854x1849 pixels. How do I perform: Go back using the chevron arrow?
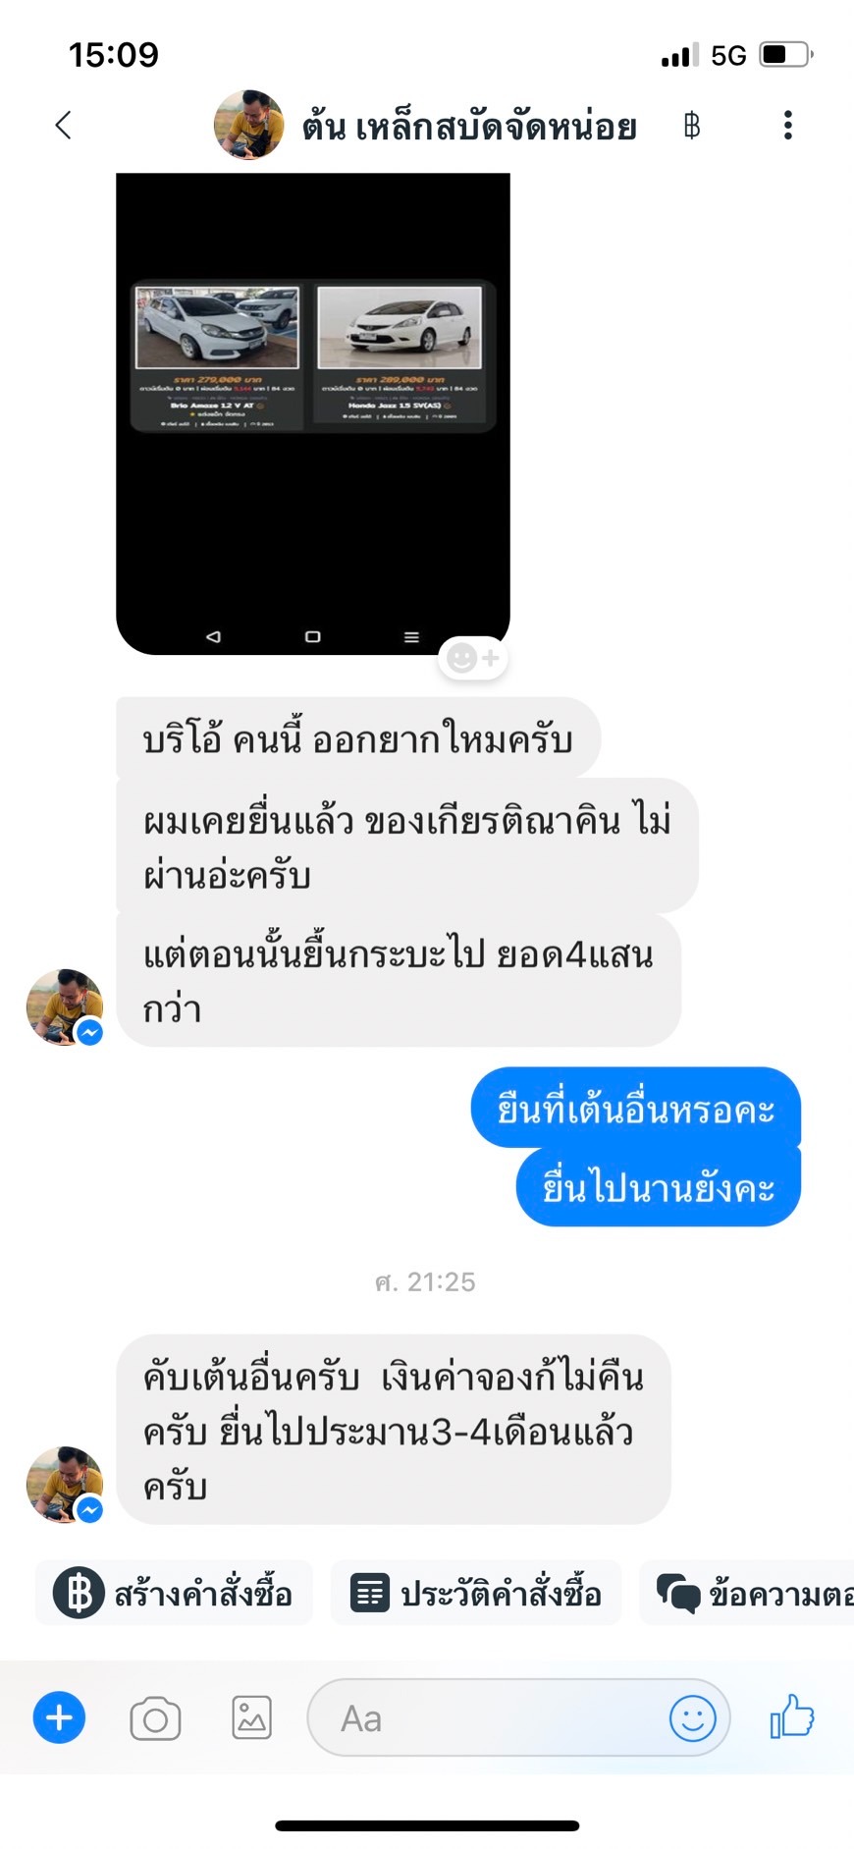click(64, 125)
